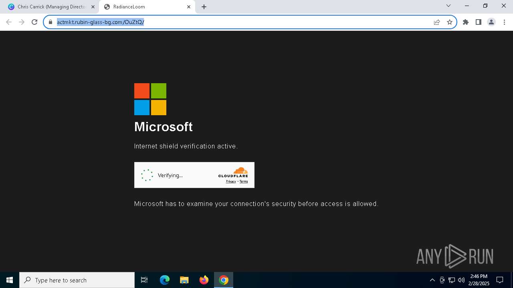Click the Microsoft heading text
Viewport: 513px width, 288px height.
click(164, 127)
